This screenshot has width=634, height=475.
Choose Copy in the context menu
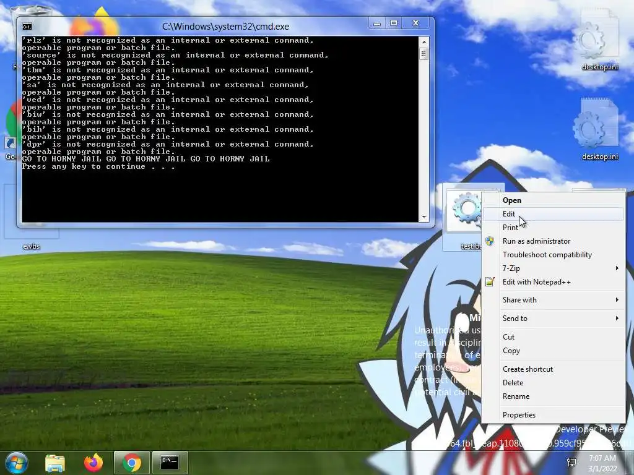click(x=553, y=351)
